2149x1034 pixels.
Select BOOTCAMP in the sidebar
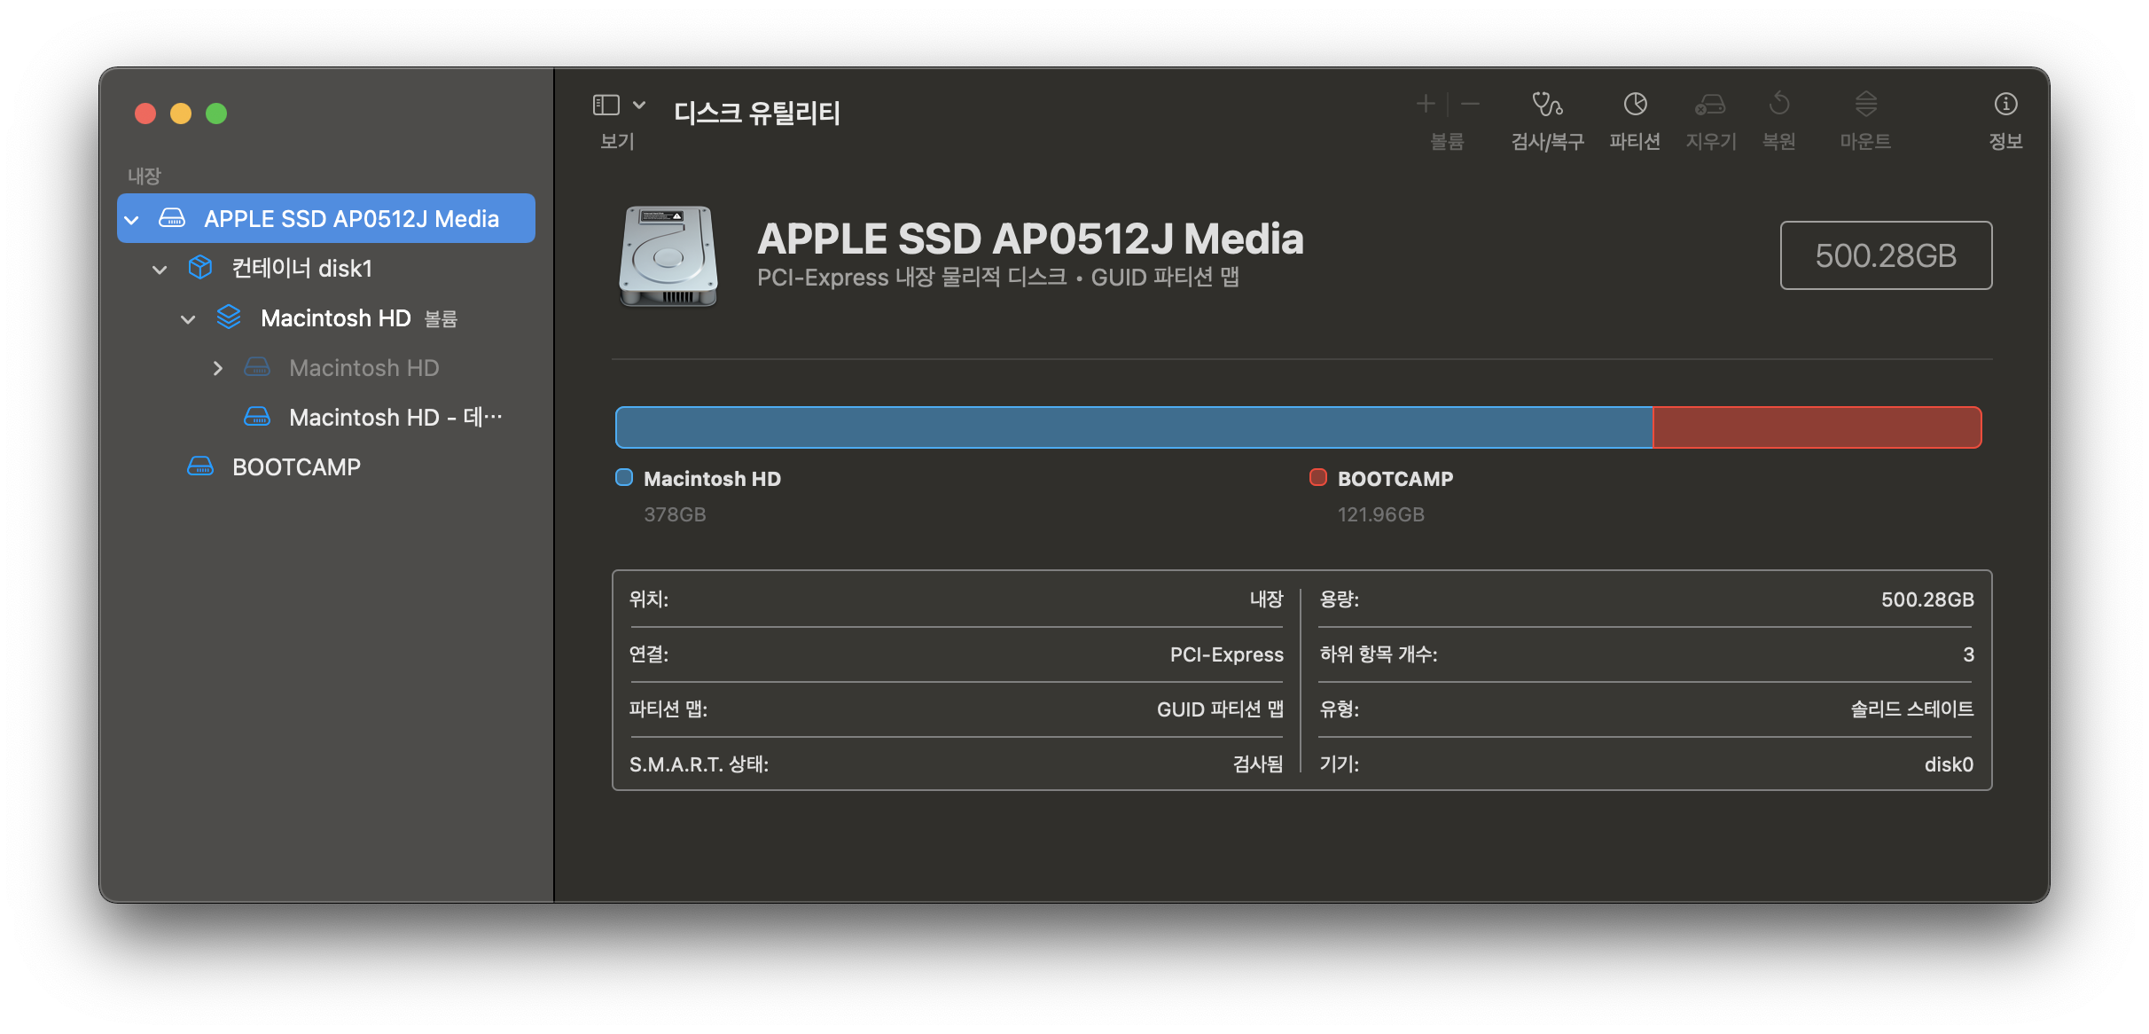click(296, 467)
